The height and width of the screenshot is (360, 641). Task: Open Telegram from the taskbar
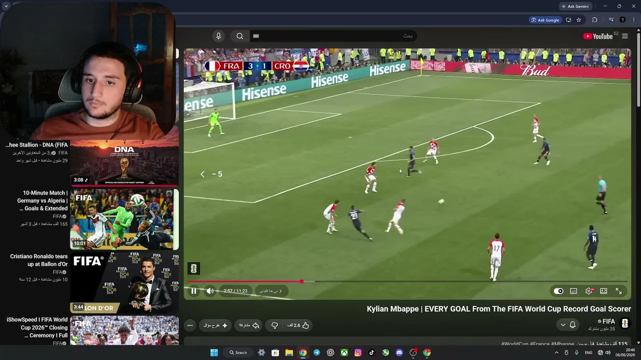pyautogui.click(x=316, y=352)
